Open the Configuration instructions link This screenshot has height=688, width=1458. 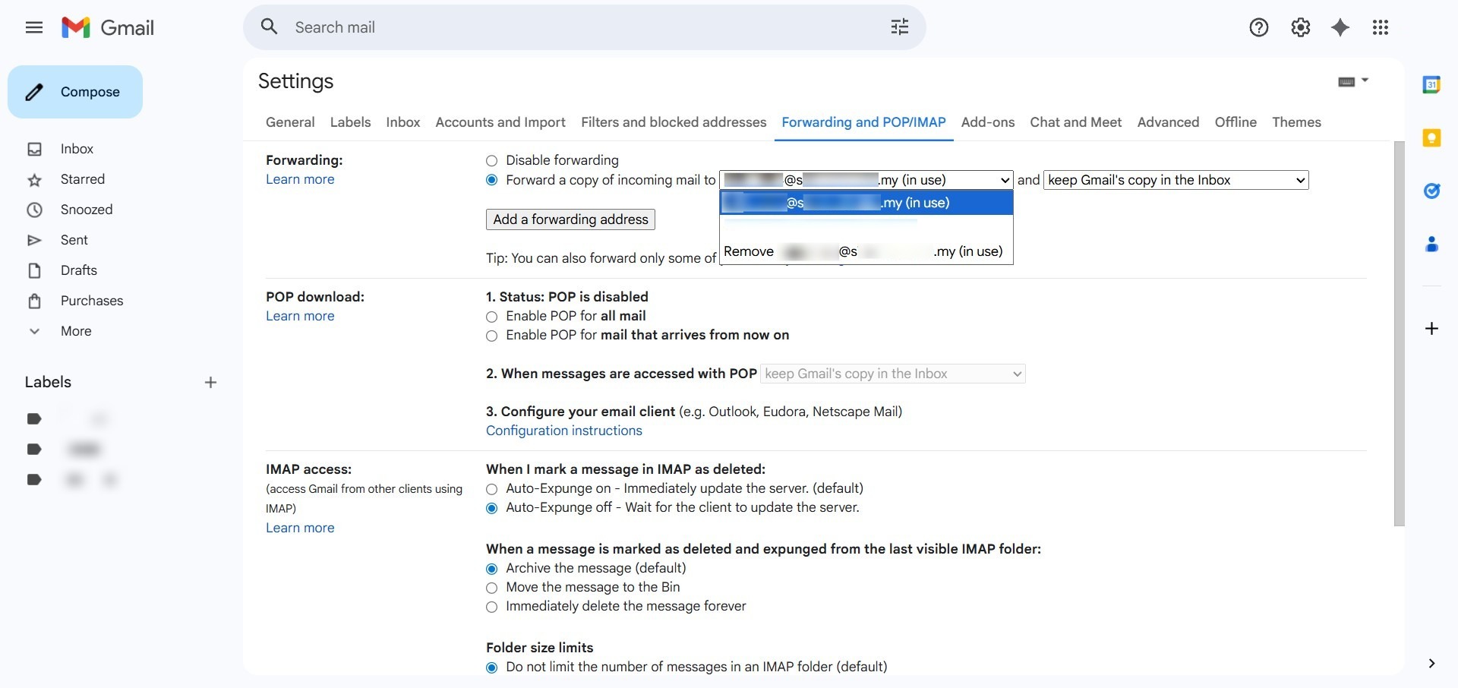563,431
